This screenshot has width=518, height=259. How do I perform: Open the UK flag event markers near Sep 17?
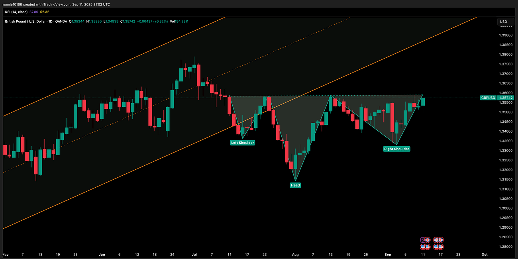point(439,239)
